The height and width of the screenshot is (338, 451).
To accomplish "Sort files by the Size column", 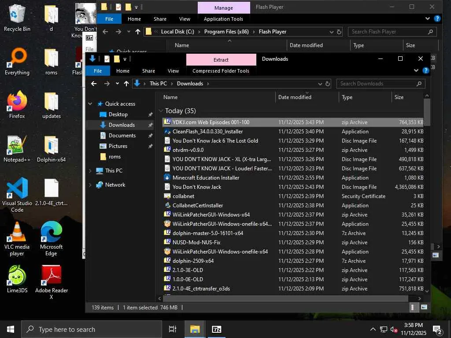I will (x=408, y=97).
